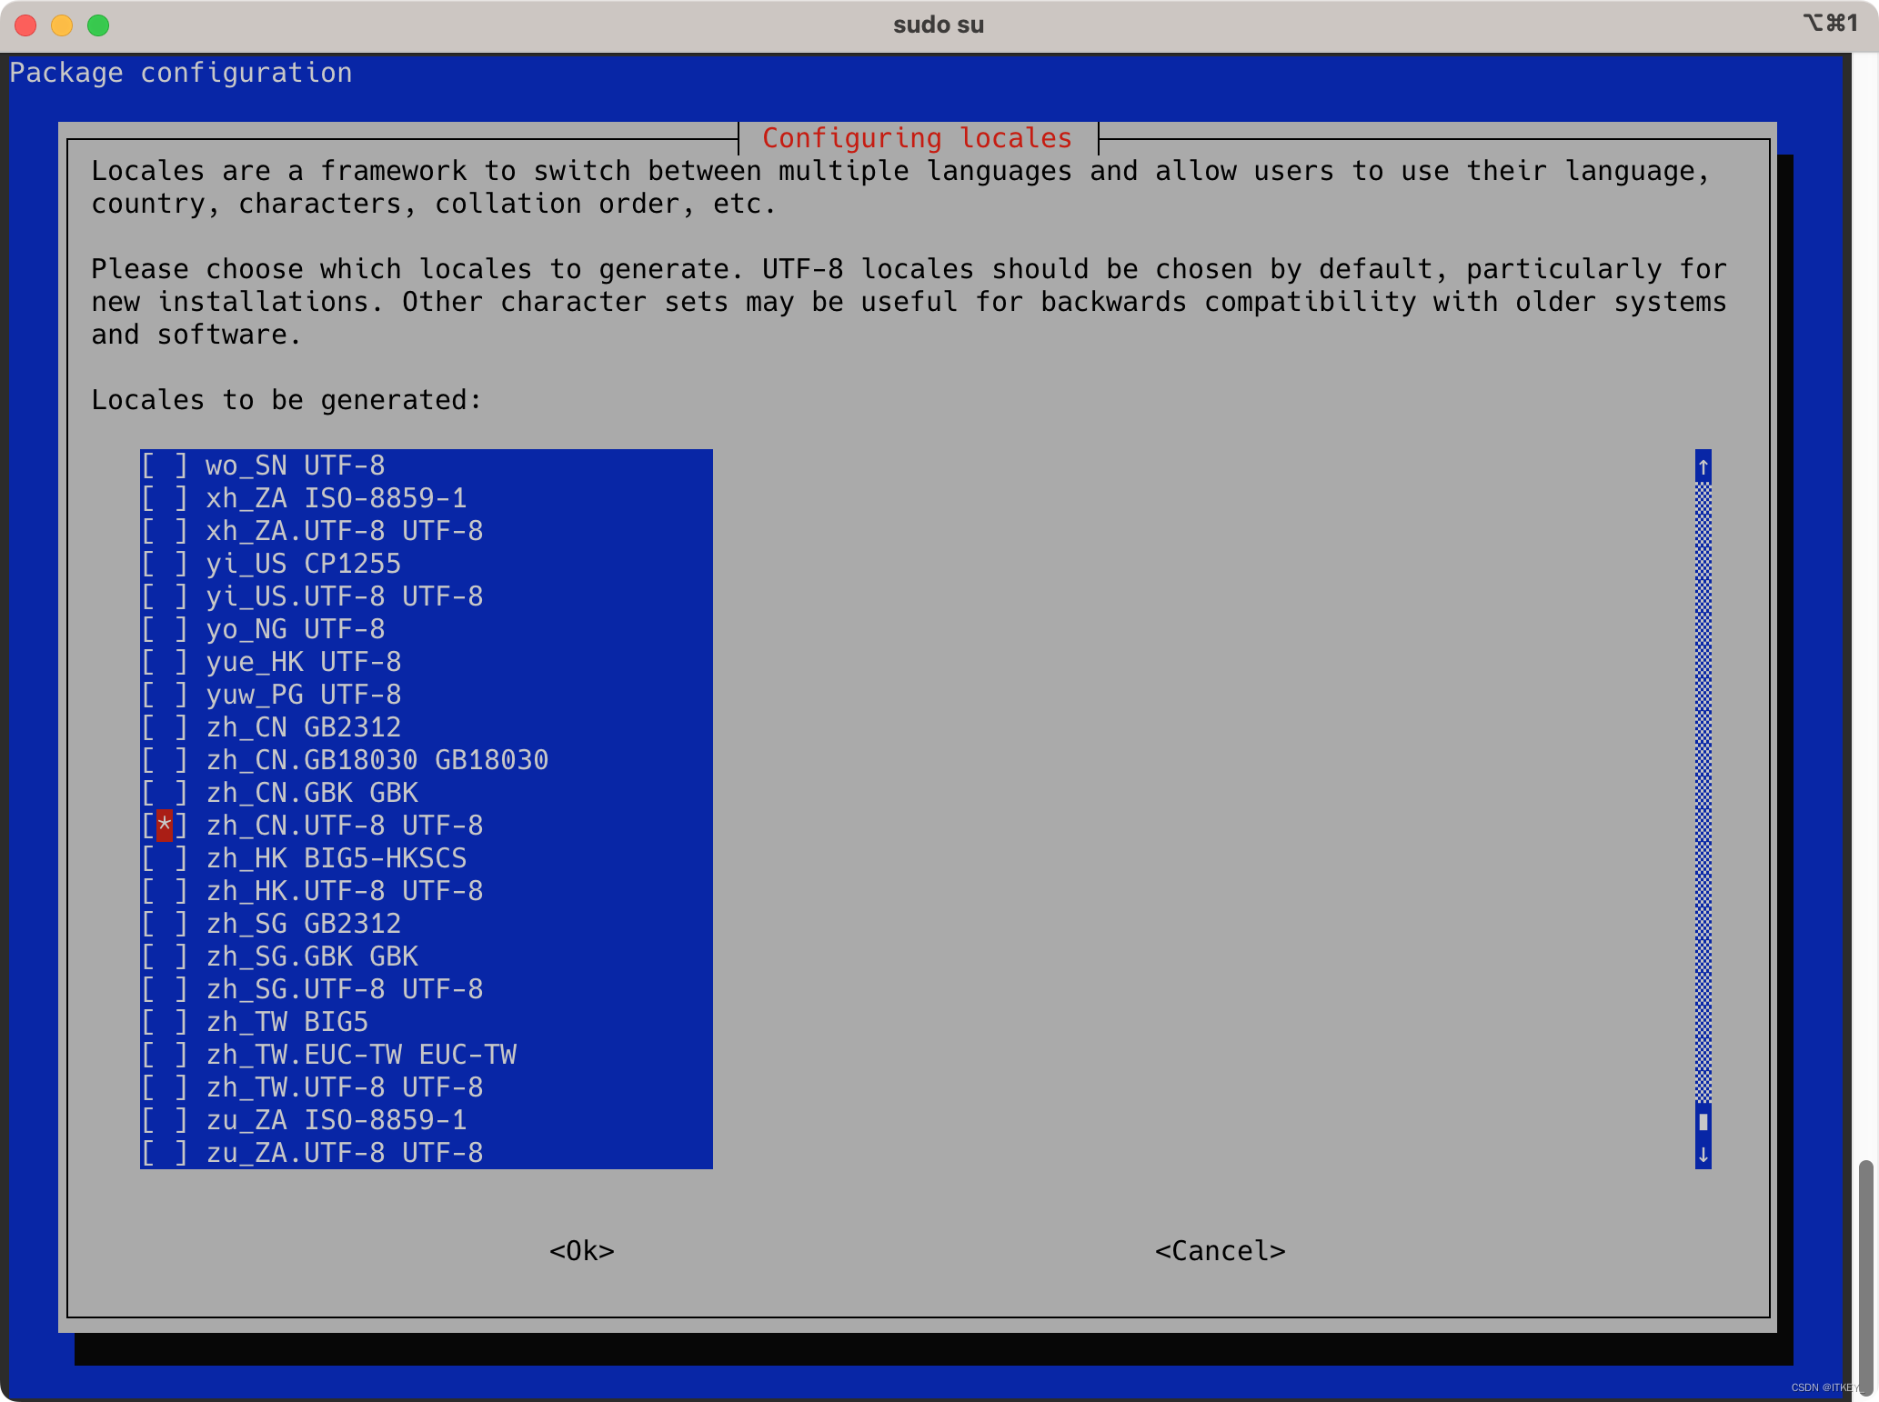Image resolution: width=1879 pixels, height=1402 pixels.
Task: Click the locale list scrollbar track
Action: [1703, 791]
